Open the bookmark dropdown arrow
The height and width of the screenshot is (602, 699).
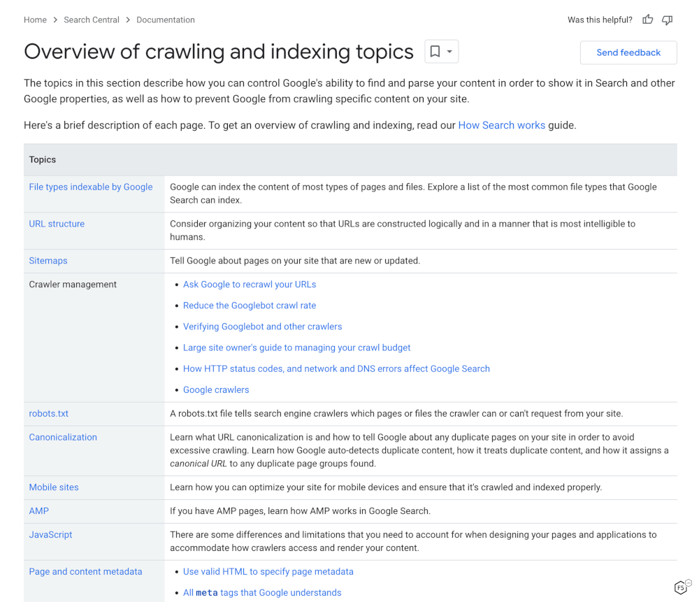(449, 52)
